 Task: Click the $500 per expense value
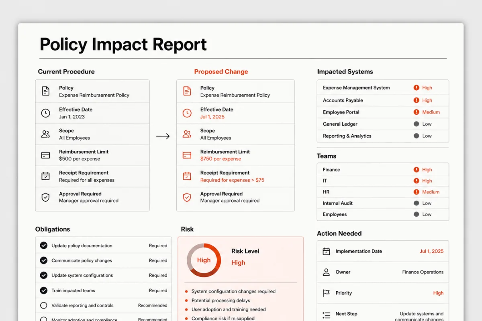pyautogui.click(x=80, y=159)
